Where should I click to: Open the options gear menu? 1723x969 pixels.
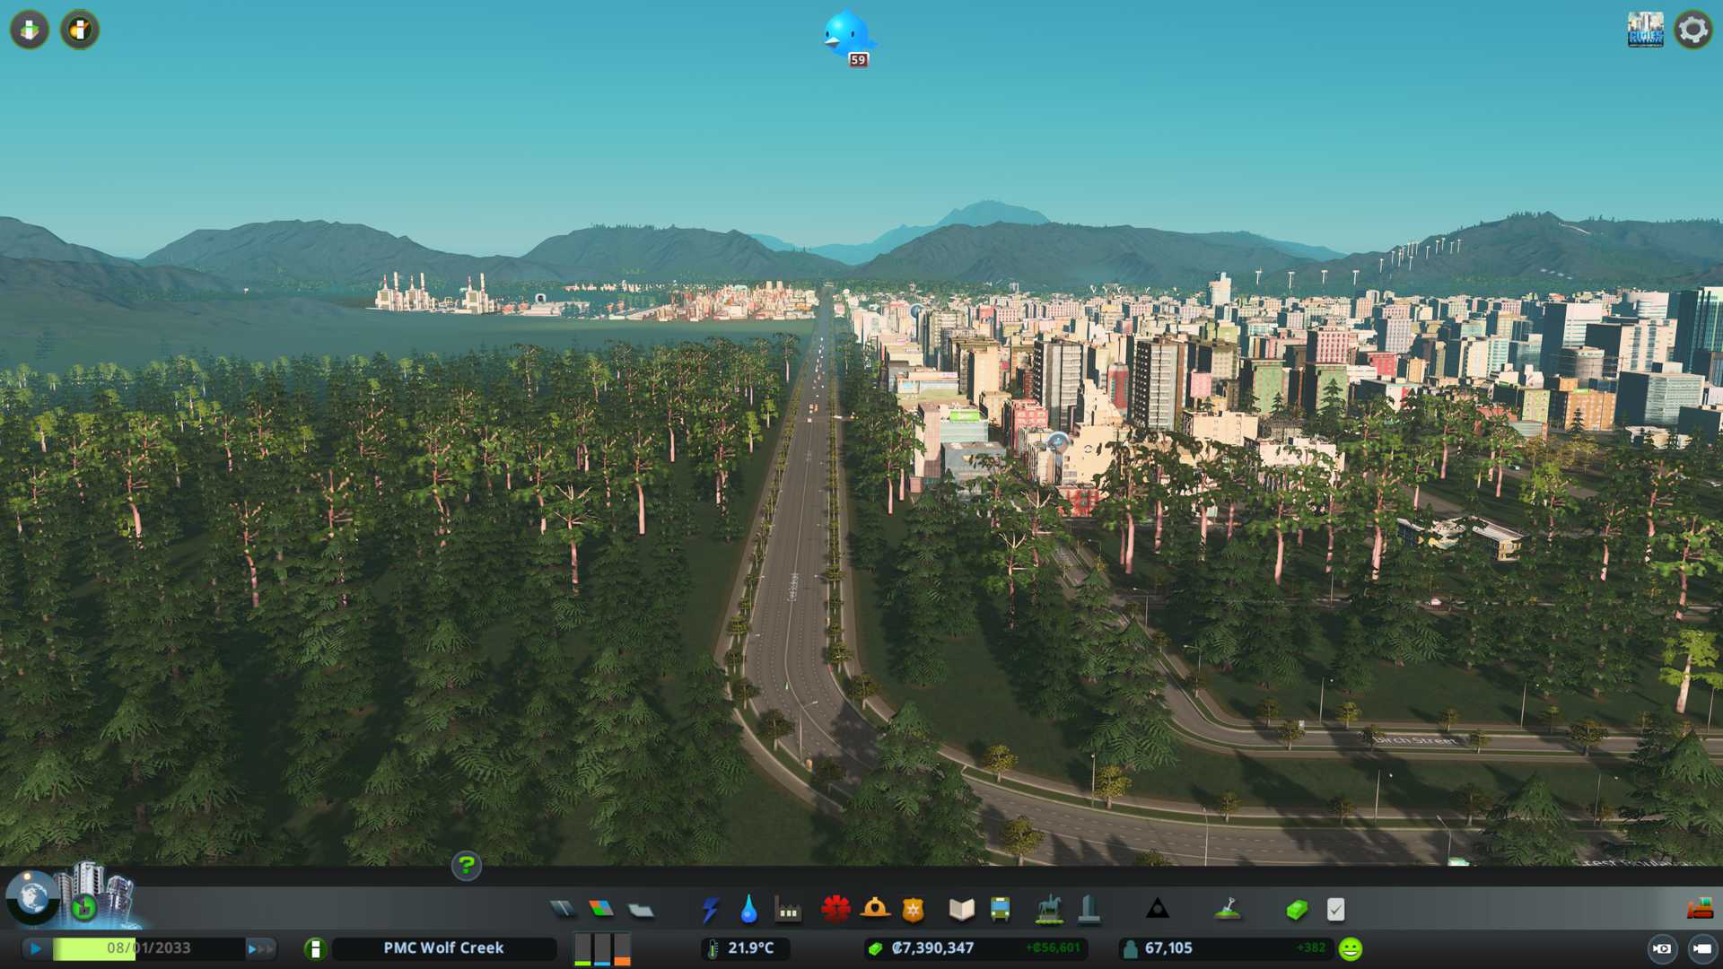point(1692,30)
